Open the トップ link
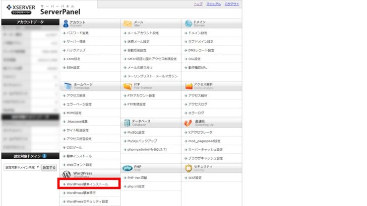 click(x=198, y=4)
